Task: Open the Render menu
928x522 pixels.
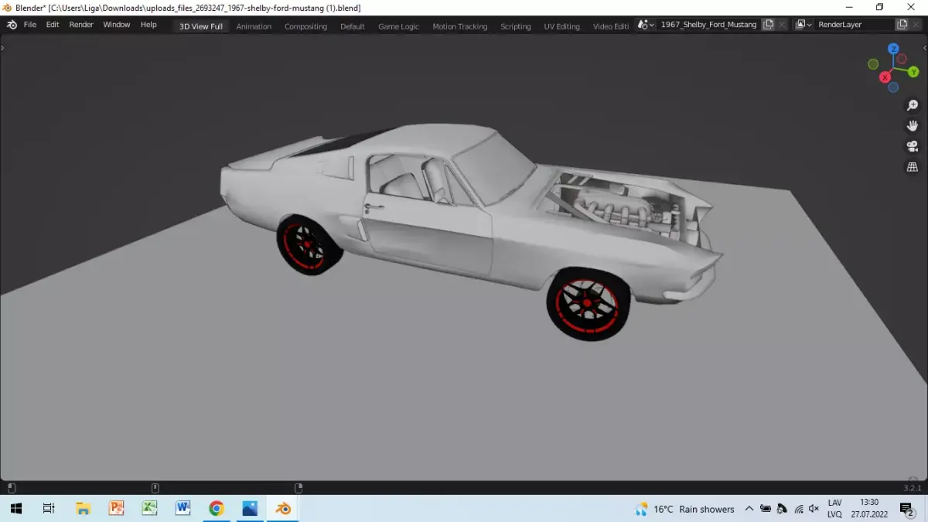Action: tap(81, 25)
